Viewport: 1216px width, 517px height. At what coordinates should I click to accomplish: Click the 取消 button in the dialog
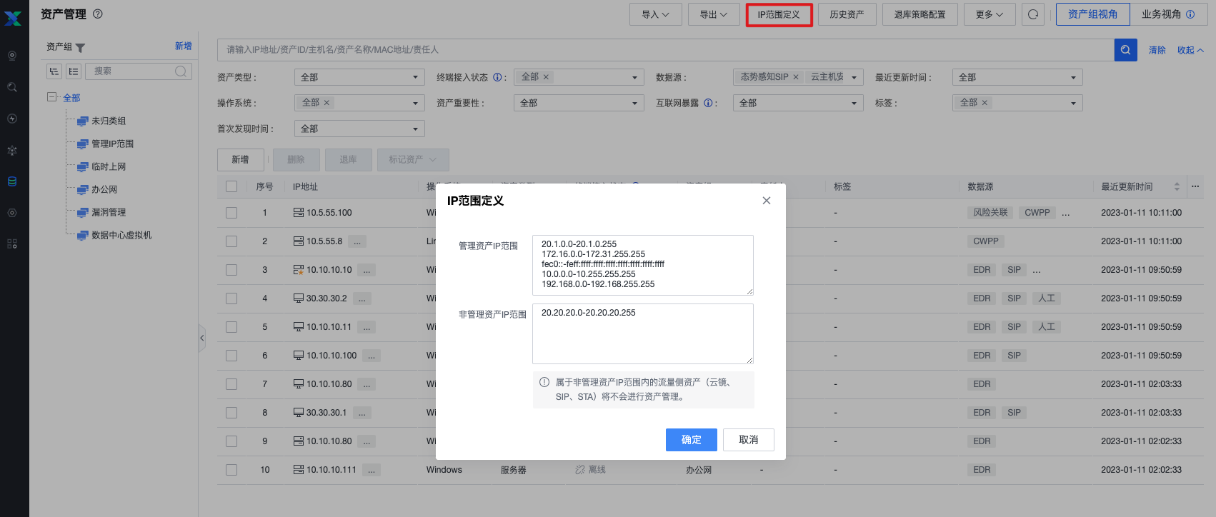(749, 440)
